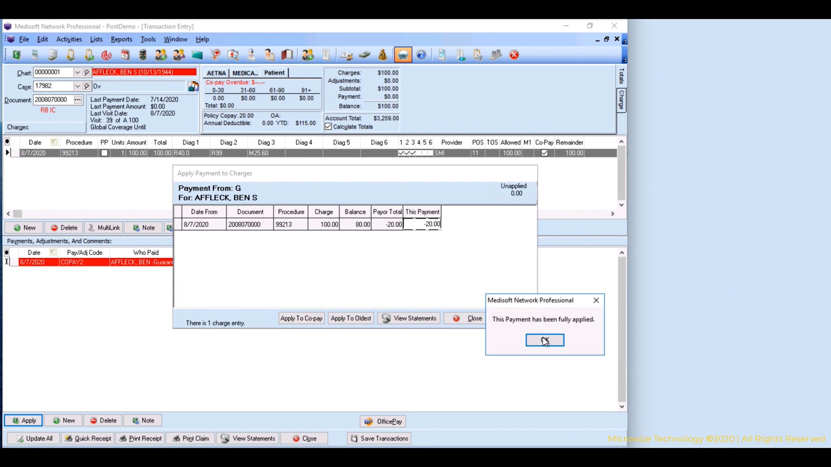Expand the Case number dropdown
This screenshot has height=467, width=831.
(78, 86)
